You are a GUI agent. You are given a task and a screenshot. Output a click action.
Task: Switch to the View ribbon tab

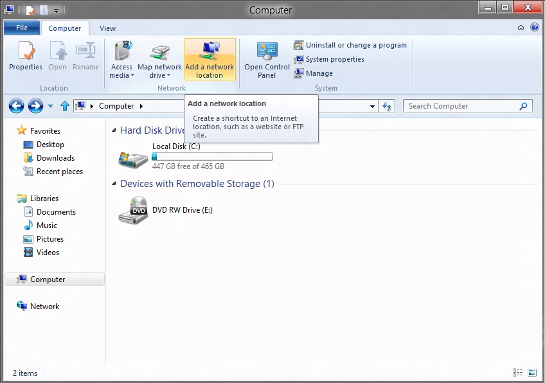pos(108,28)
